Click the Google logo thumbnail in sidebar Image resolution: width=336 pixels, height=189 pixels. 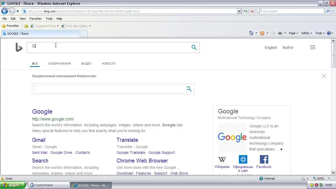(x=232, y=137)
